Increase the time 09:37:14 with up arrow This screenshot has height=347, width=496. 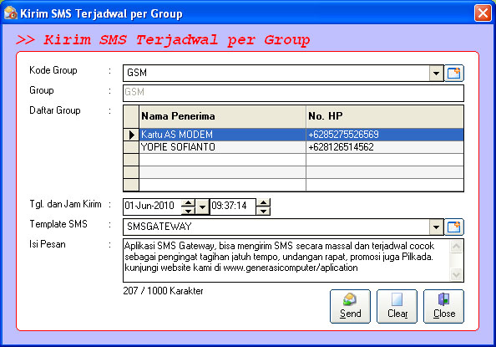264,203
